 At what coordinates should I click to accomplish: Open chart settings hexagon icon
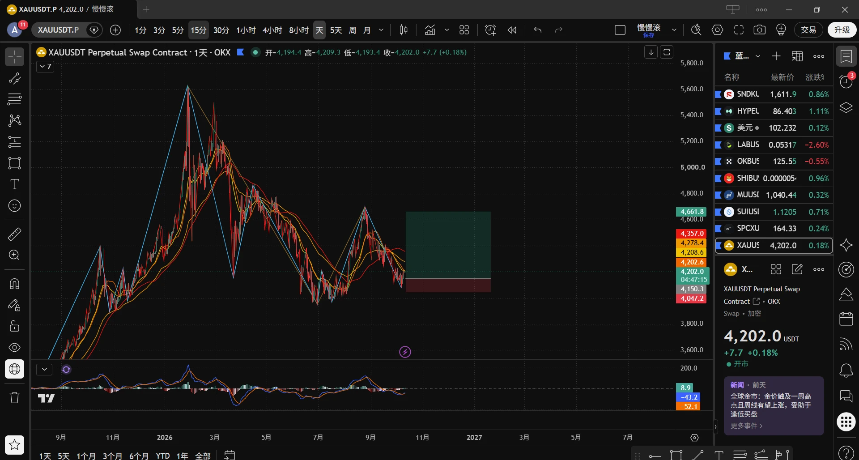pyautogui.click(x=717, y=30)
